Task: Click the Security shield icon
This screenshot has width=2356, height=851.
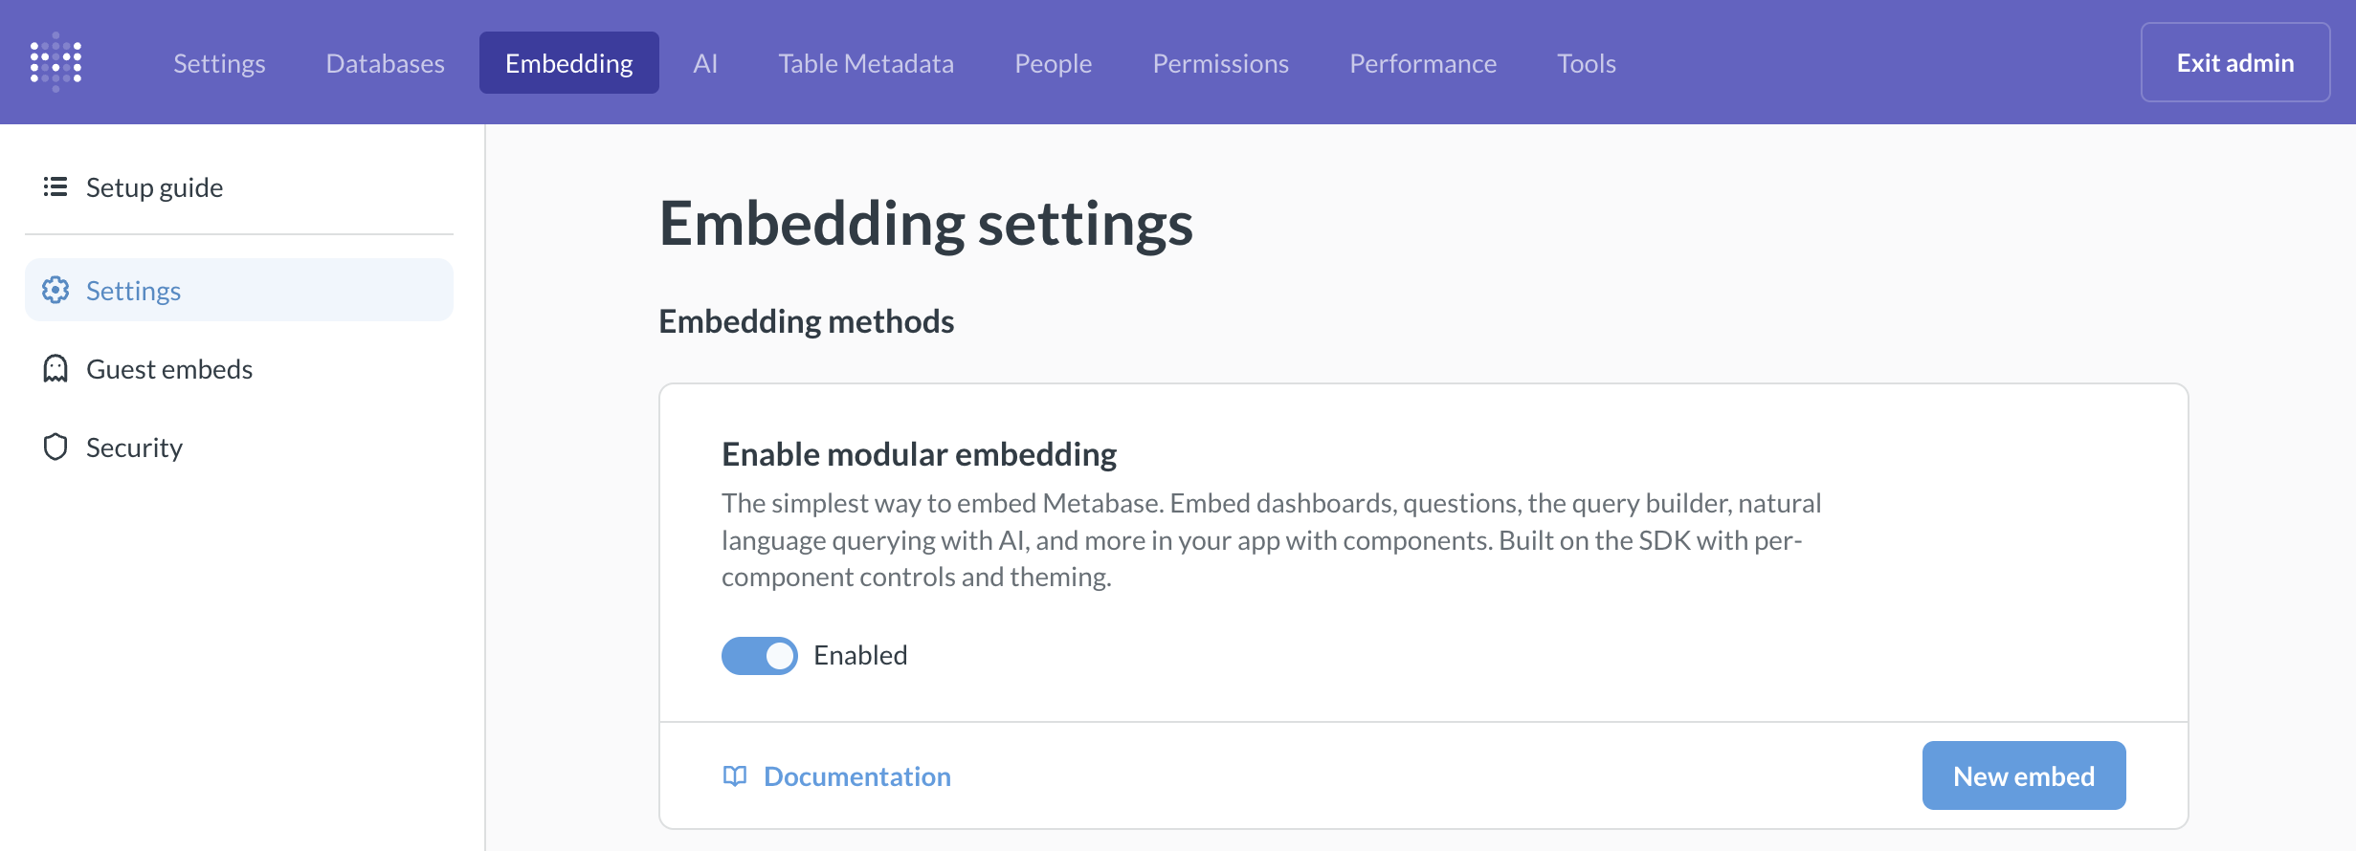Action: pos(55,446)
